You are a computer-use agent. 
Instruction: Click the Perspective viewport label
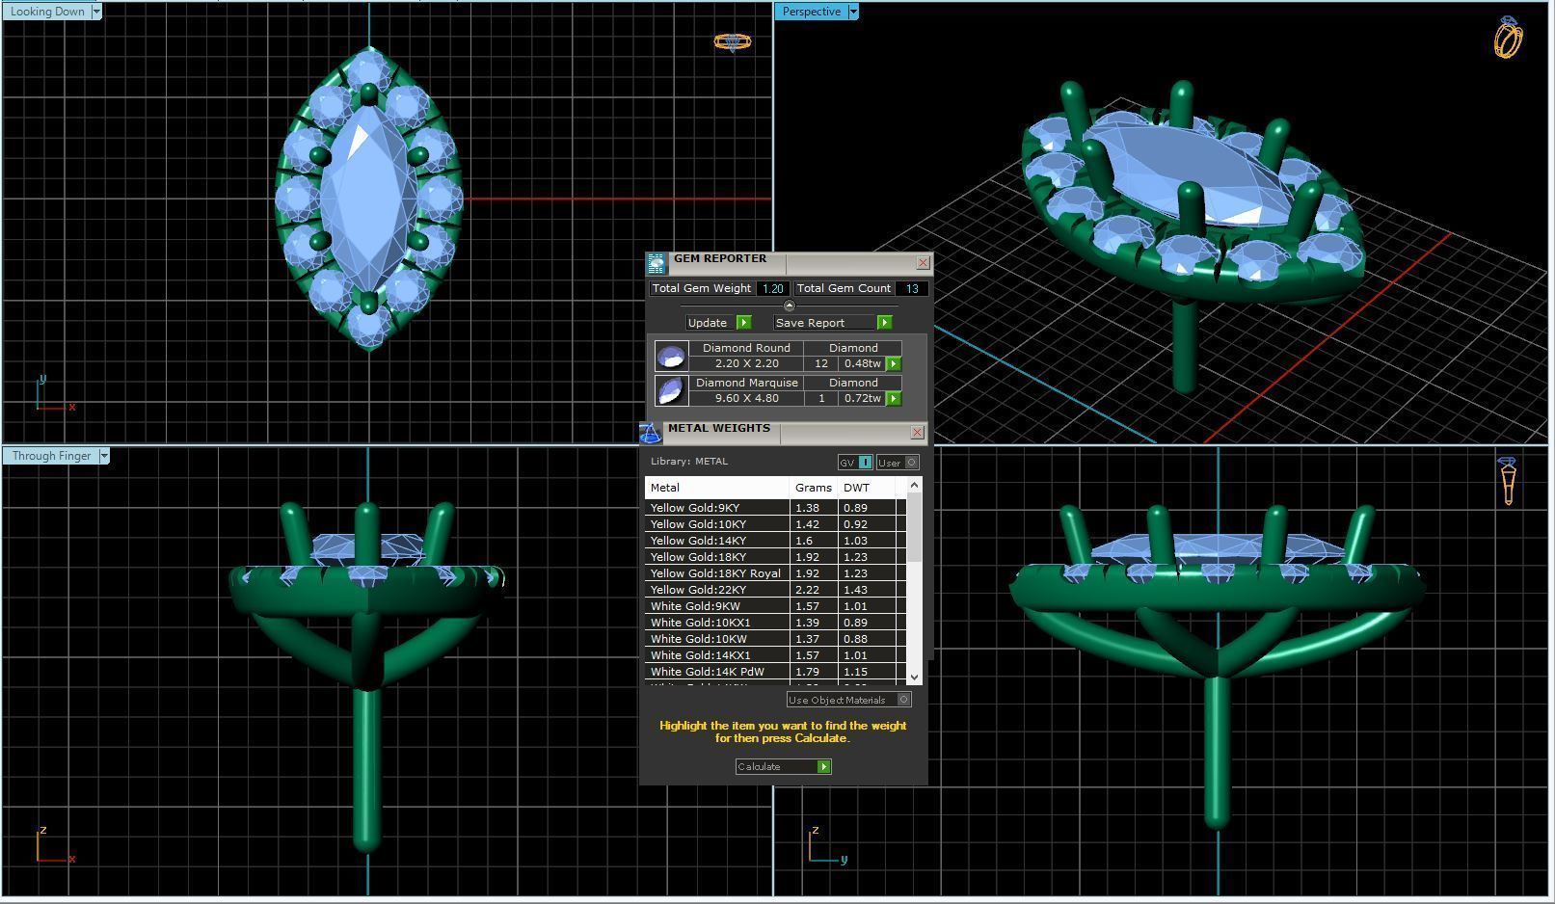pos(811,12)
